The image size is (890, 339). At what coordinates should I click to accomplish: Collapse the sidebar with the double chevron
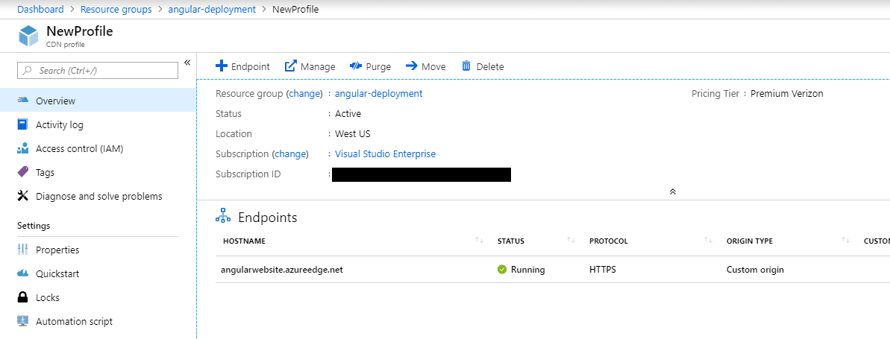[187, 63]
